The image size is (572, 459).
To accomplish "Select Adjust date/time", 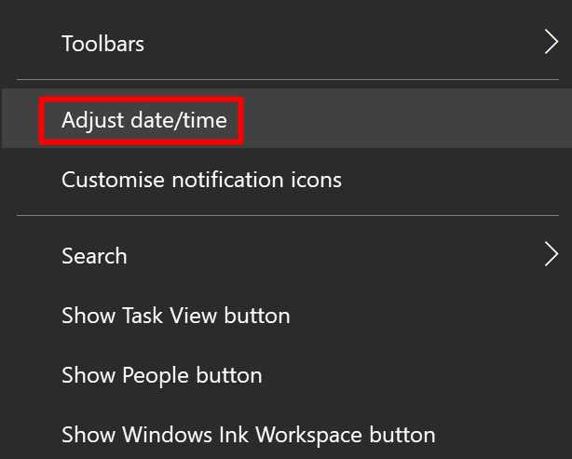I will tap(287, 118).
